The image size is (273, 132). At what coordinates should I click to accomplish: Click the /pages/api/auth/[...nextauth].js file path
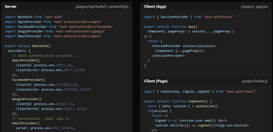tap(102, 7)
